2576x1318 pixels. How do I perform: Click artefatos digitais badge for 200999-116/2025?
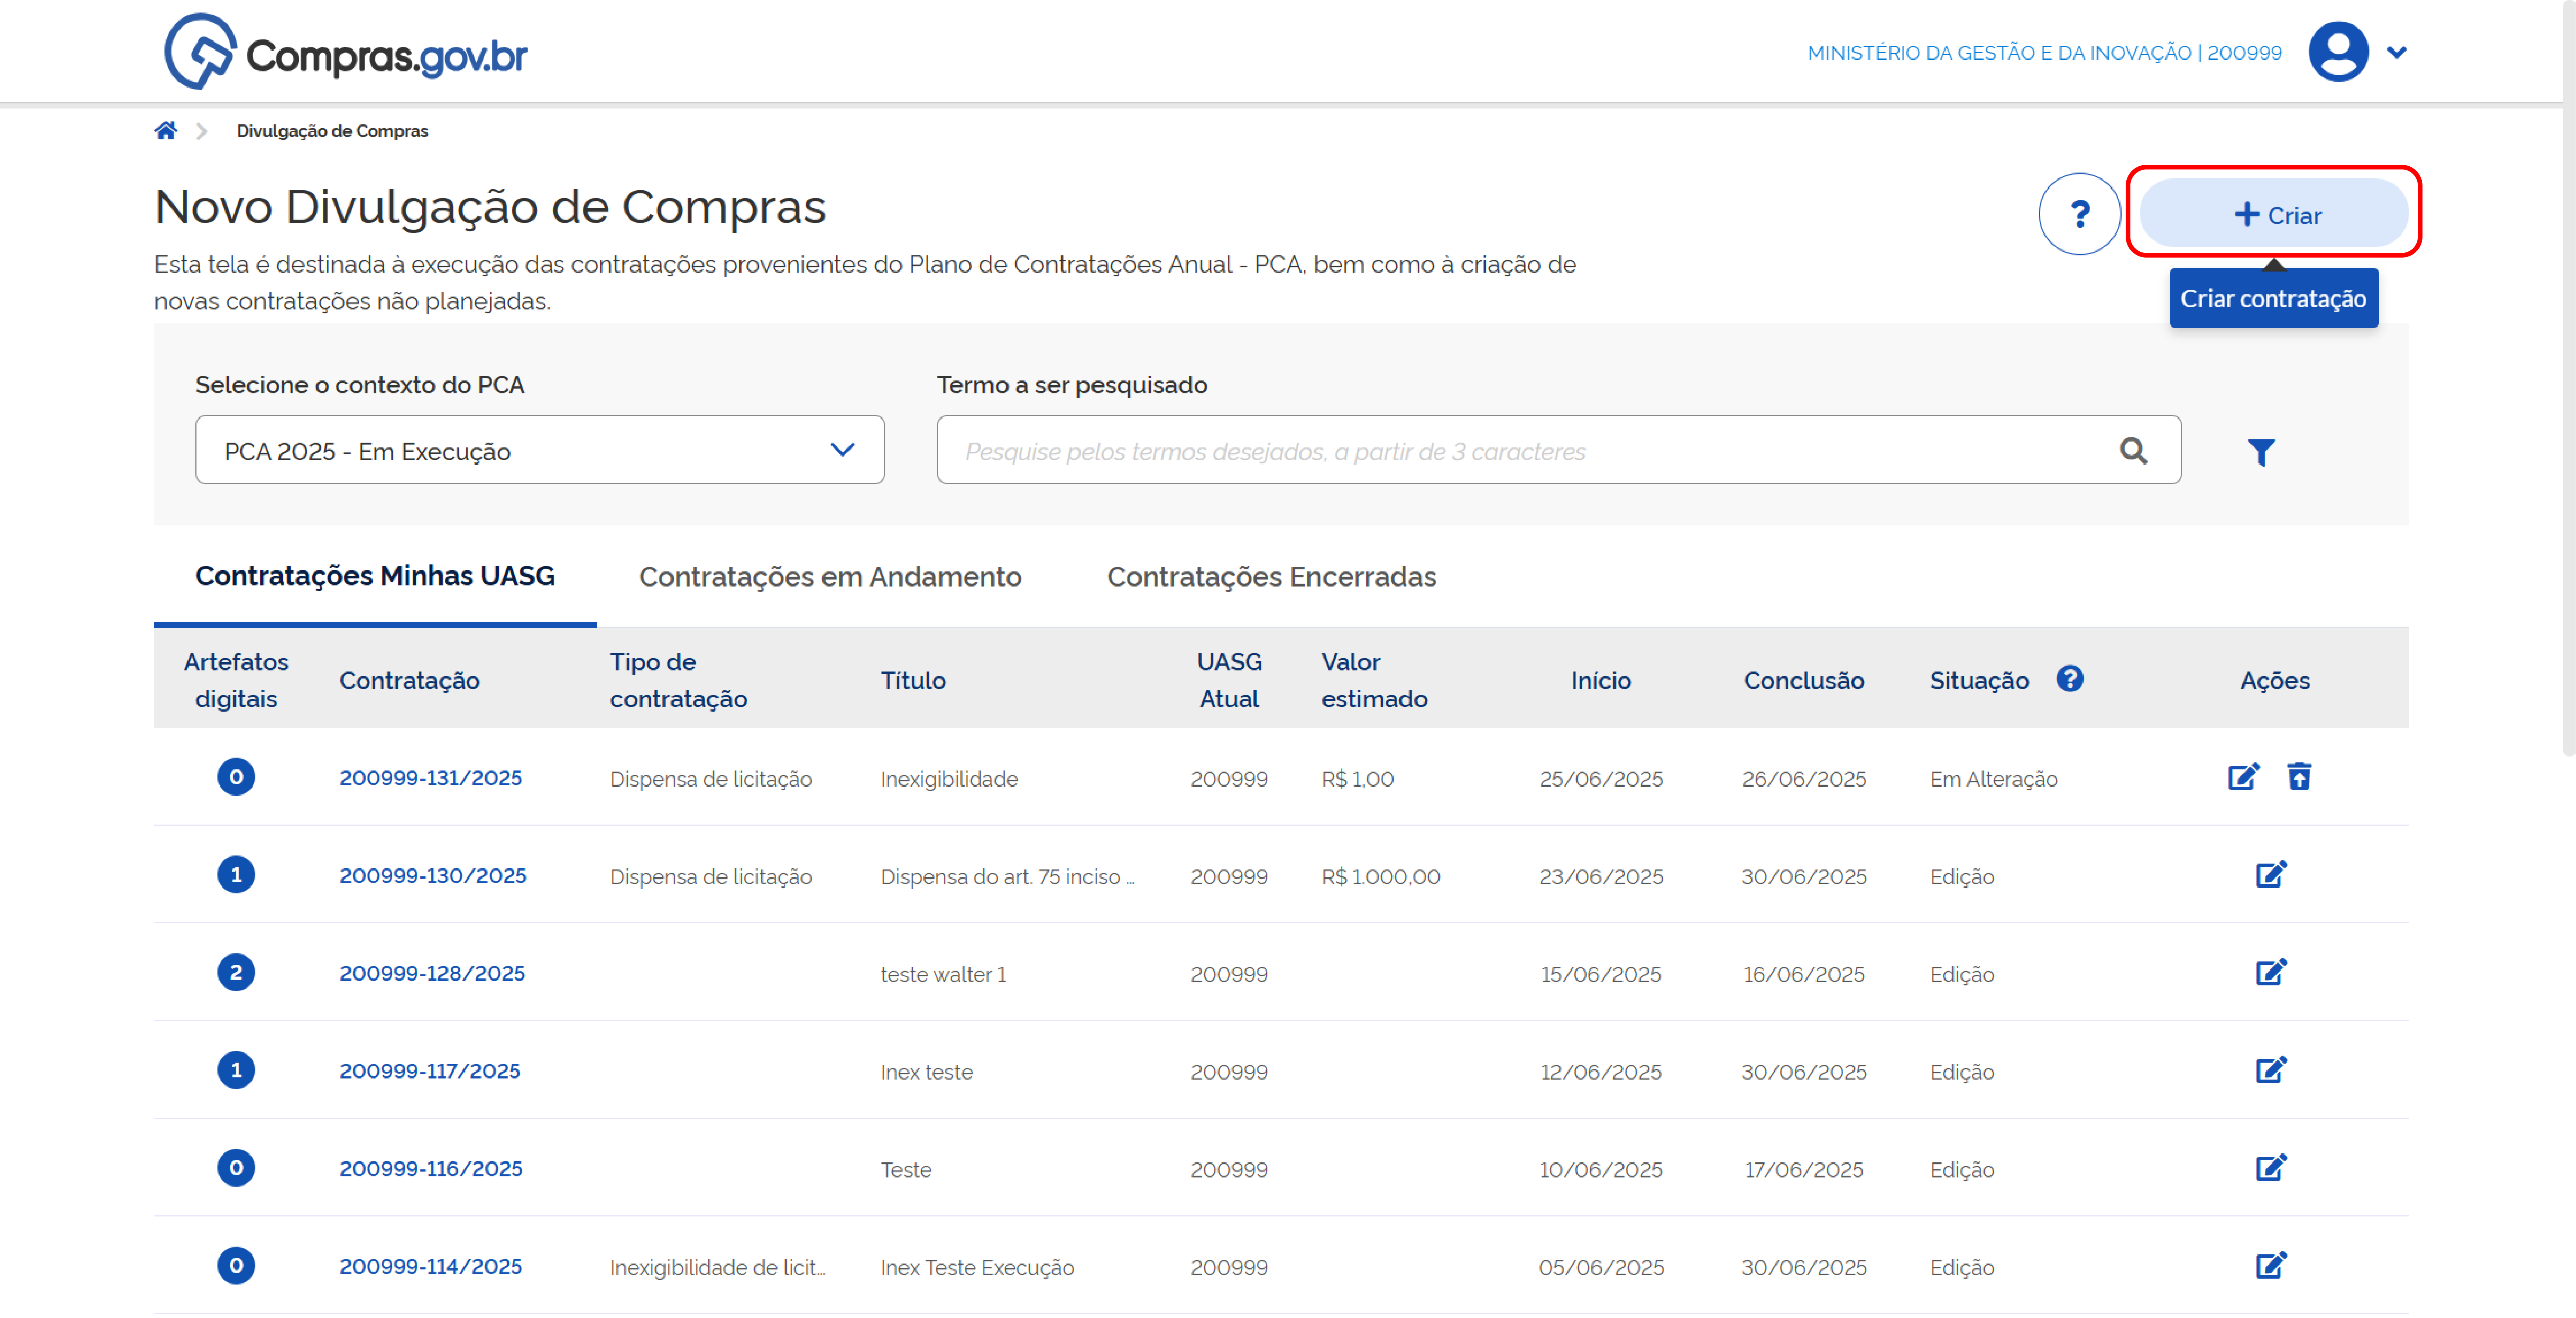pyautogui.click(x=236, y=1168)
